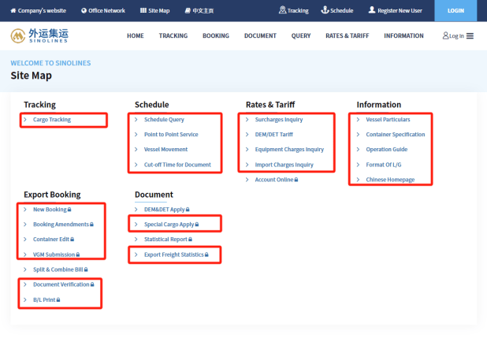Click the chevron beside Cargo Tracking

(x=25, y=120)
